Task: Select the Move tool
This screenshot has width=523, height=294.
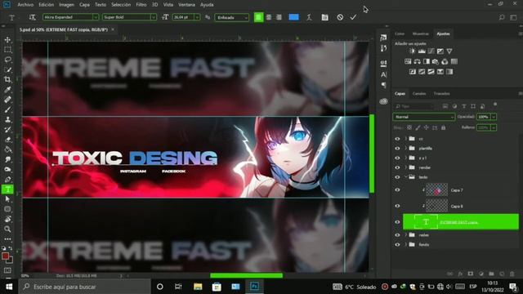Action: coord(7,40)
